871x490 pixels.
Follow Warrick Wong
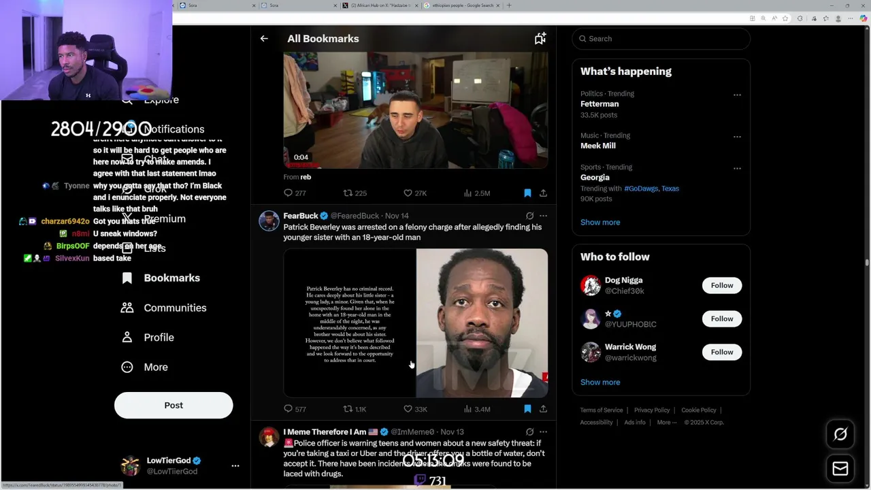click(722, 352)
